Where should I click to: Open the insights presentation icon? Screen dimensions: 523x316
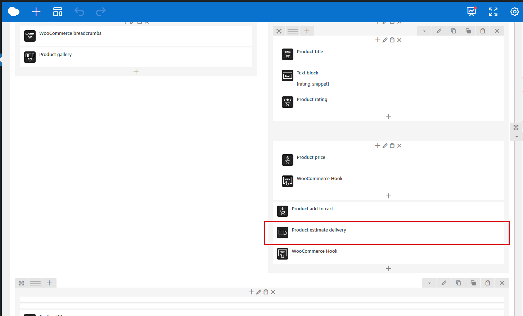pos(472,12)
